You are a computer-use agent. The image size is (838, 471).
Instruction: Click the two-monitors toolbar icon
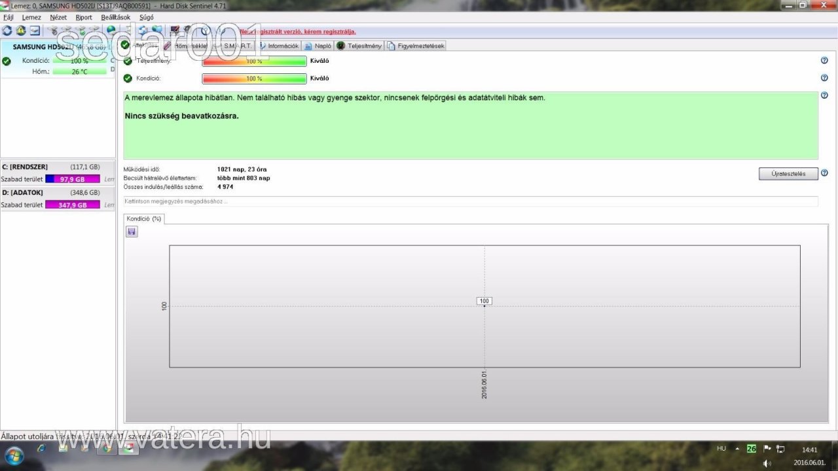point(157,30)
